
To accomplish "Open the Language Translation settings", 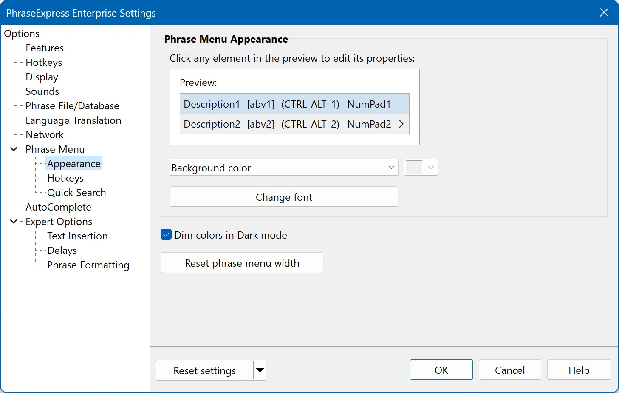I will (73, 120).
